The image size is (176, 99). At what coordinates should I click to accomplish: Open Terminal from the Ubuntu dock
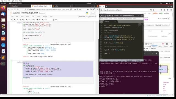3,64
